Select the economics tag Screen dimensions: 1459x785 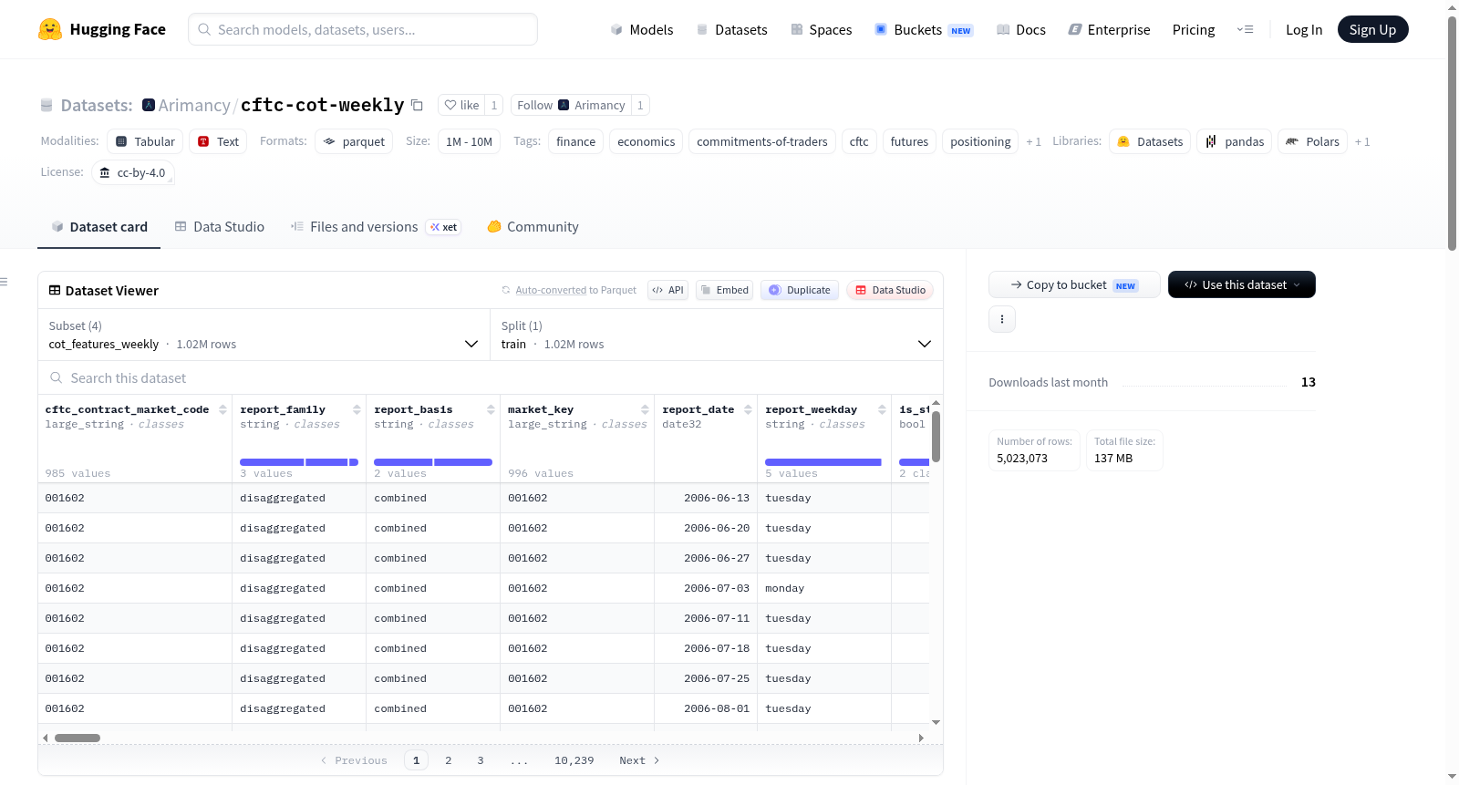(647, 141)
